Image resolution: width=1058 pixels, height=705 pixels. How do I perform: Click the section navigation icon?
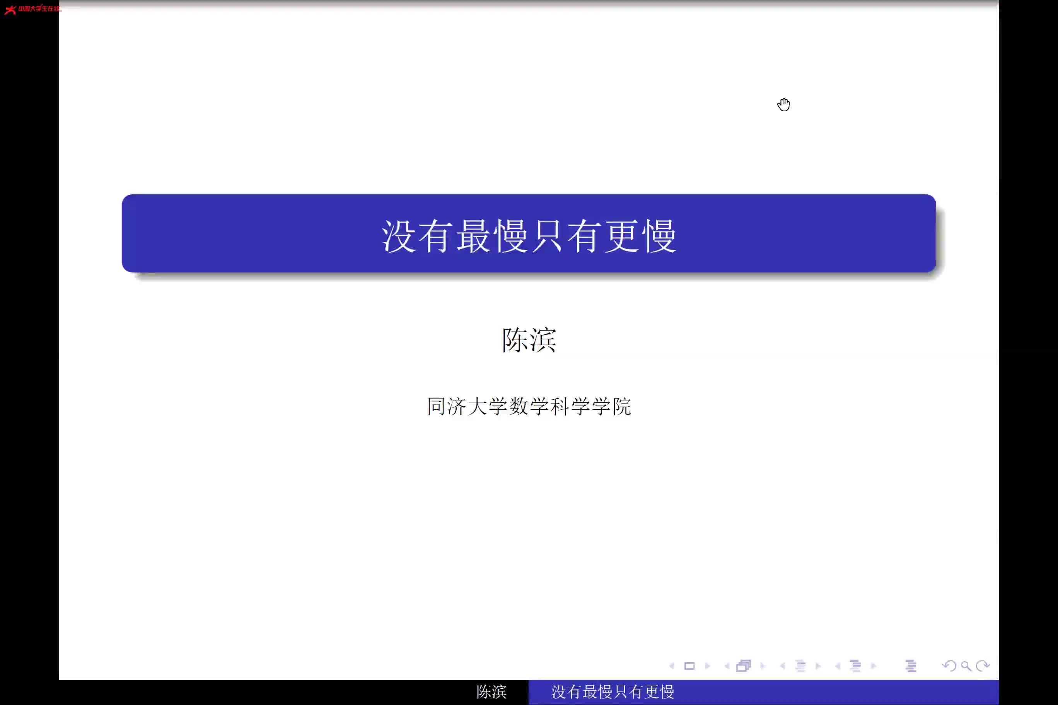855,666
